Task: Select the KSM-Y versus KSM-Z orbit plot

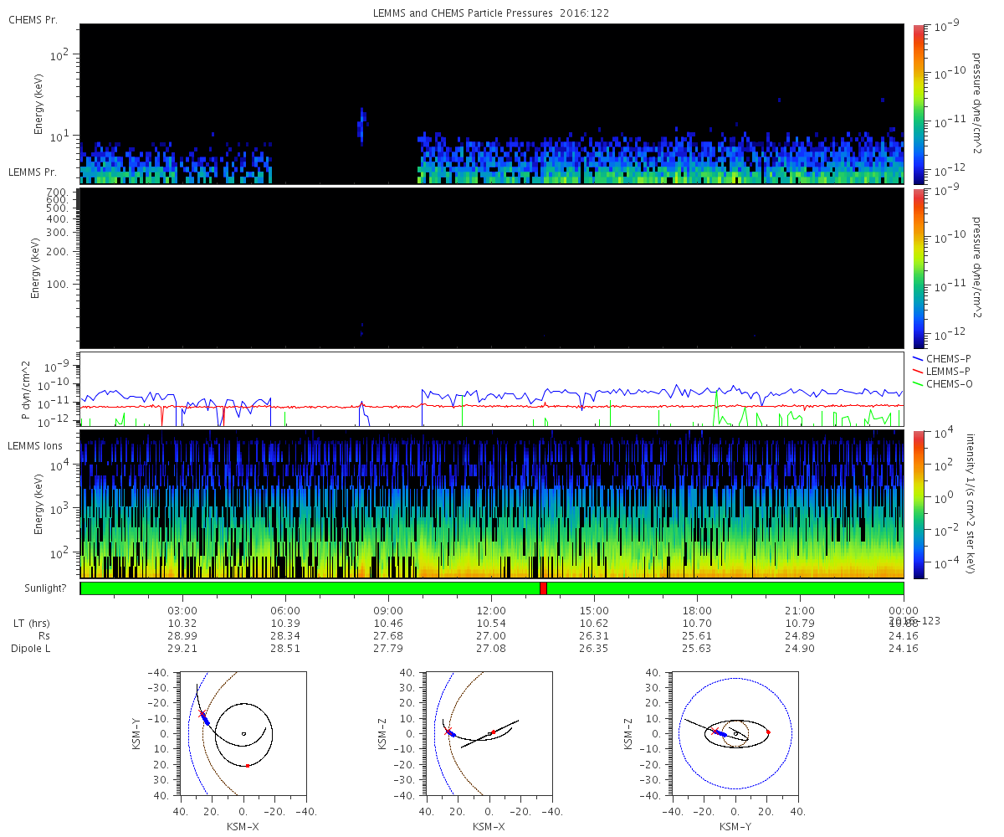Action: pyautogui.click(x=735, y=733)
